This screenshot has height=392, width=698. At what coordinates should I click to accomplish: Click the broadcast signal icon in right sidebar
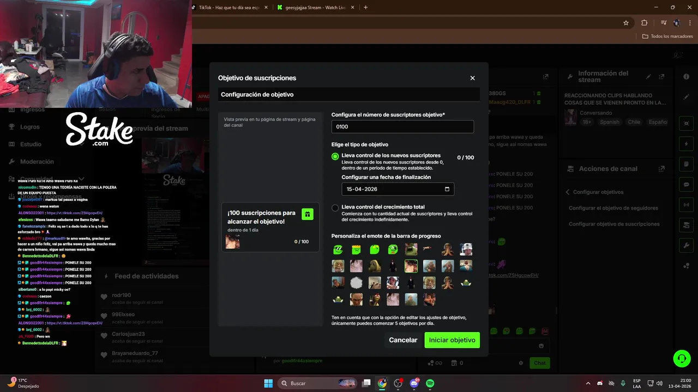(687, 205)
